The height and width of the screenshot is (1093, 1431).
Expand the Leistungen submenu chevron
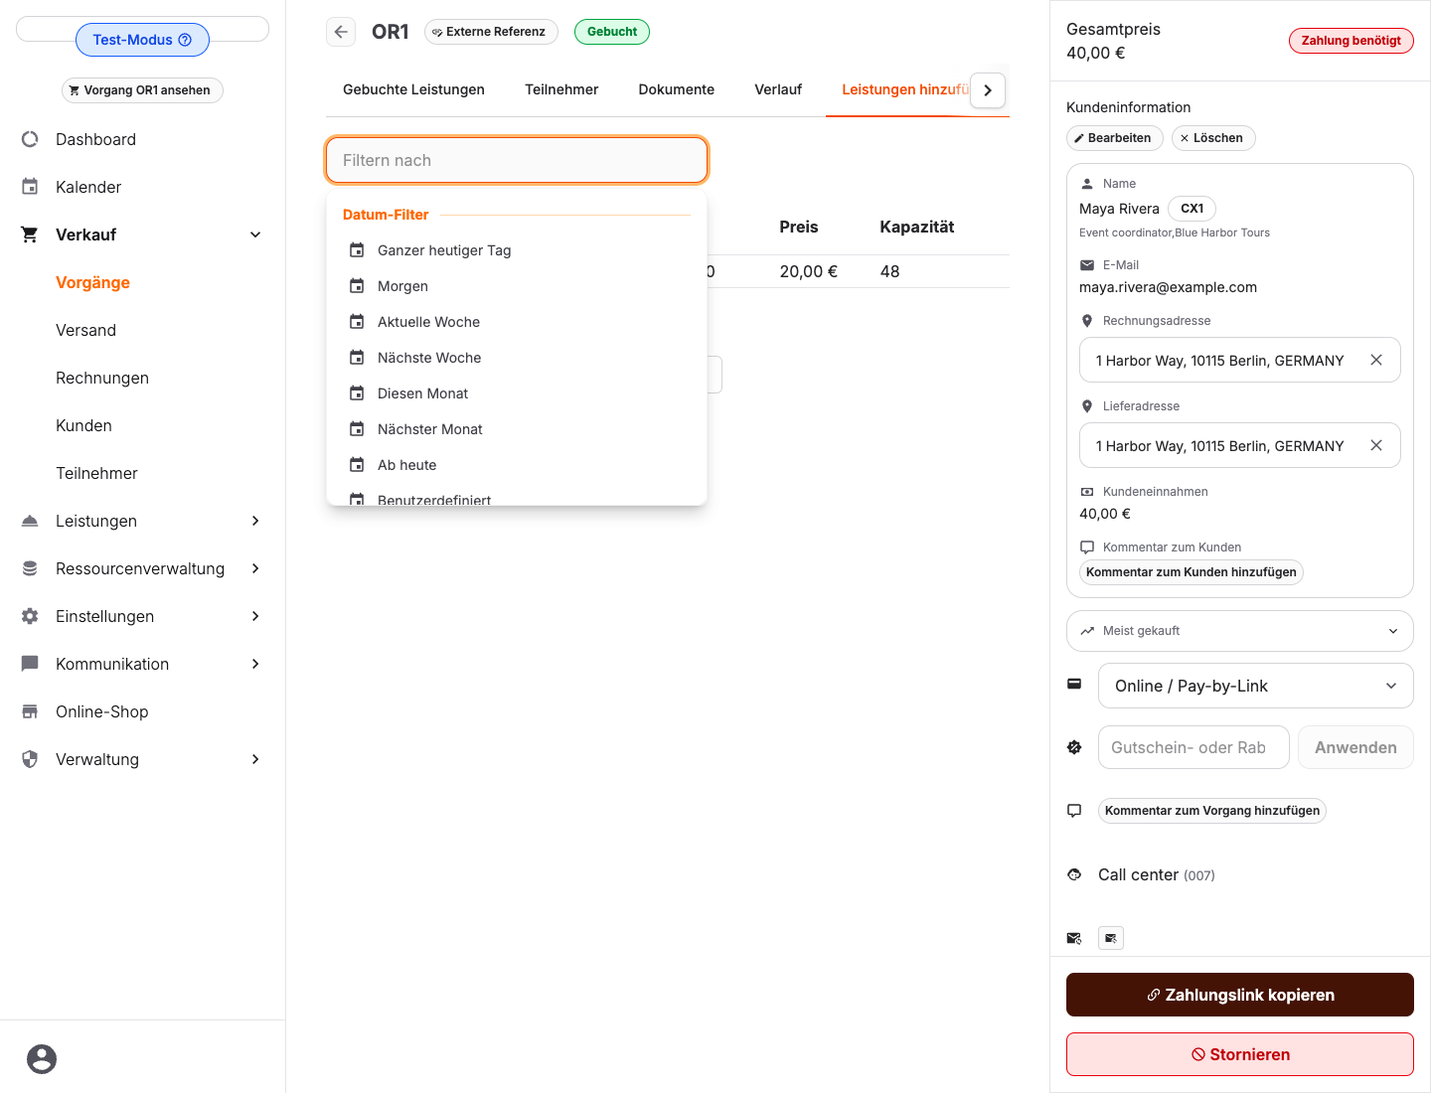255,521
